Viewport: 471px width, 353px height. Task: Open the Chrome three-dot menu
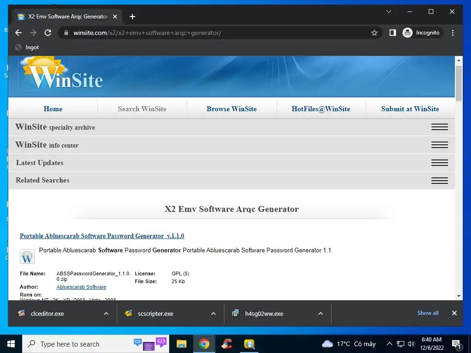(453, 33)
